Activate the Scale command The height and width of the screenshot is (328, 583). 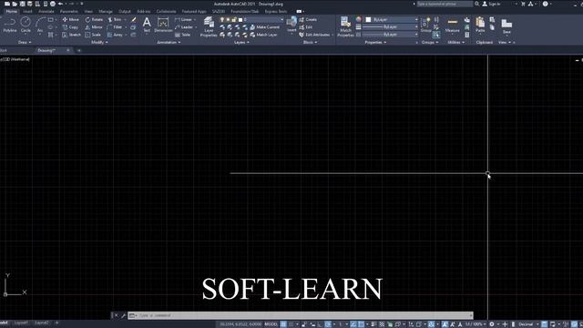click(93, 35)
